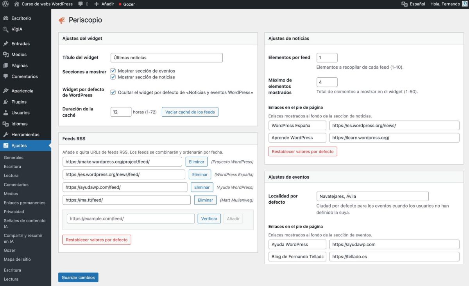
Task: Open the comments bubble icon in admin bar
Action: [x=81, y=4]
